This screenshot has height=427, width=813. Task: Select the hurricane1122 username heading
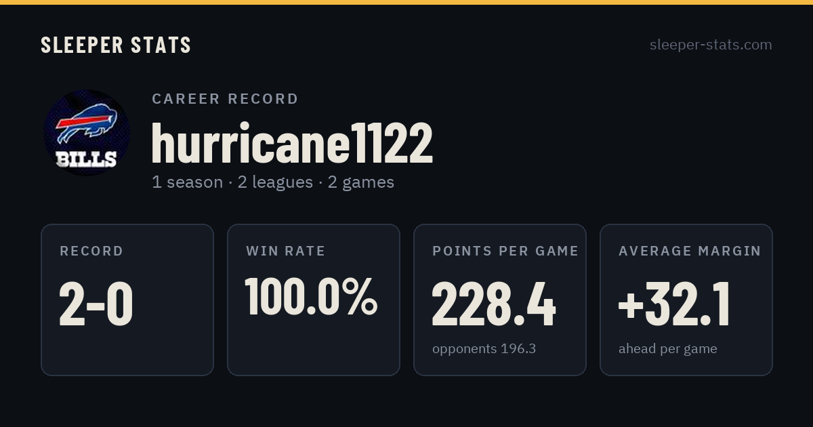[x=292, y=143]
